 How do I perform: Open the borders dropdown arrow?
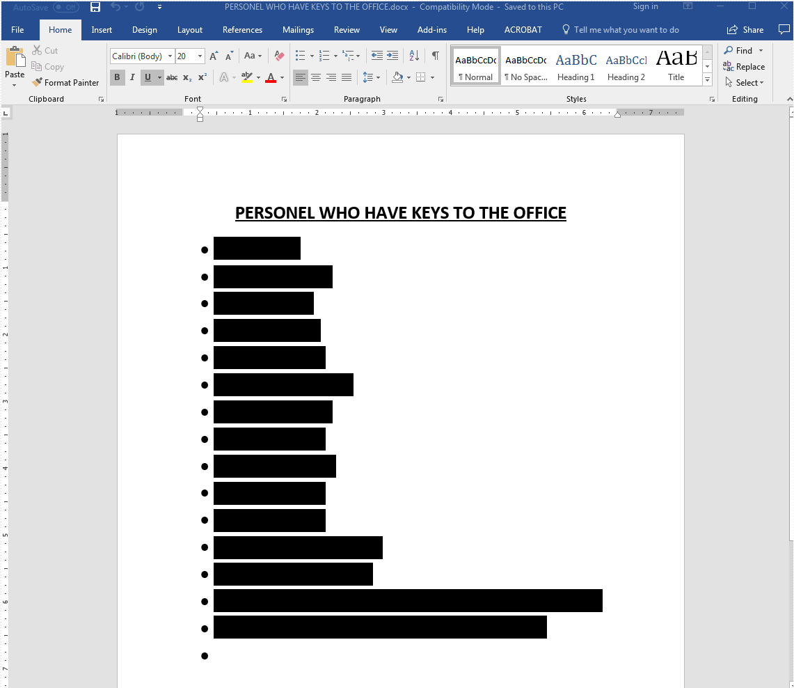(x=432, y=77)
